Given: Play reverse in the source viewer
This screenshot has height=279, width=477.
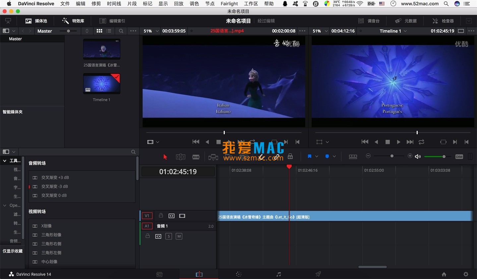Looking at the screenshot, I should point(207,142).
